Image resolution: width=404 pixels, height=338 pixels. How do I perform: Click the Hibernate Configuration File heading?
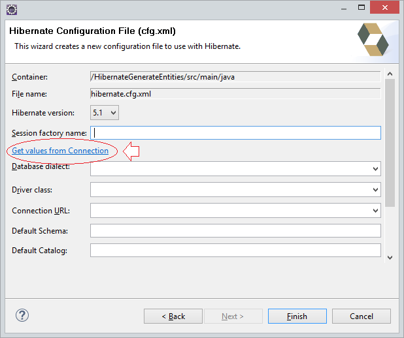[x=92, y=31]
